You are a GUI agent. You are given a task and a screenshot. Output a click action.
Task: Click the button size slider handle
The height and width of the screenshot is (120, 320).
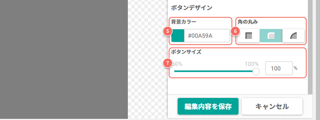click(x=256, y=72)
